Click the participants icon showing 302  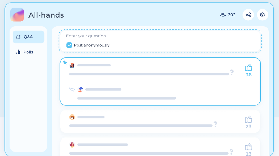[223, 15]
